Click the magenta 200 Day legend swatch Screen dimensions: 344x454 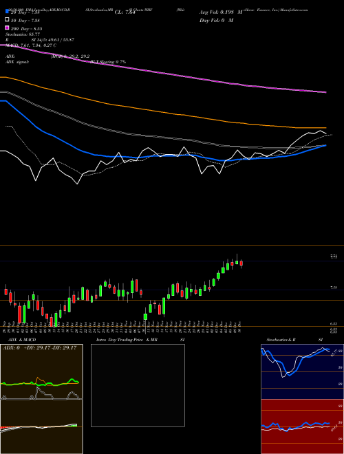(7, 28)
